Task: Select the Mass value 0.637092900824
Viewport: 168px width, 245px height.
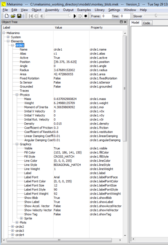Action: (65, 99)
